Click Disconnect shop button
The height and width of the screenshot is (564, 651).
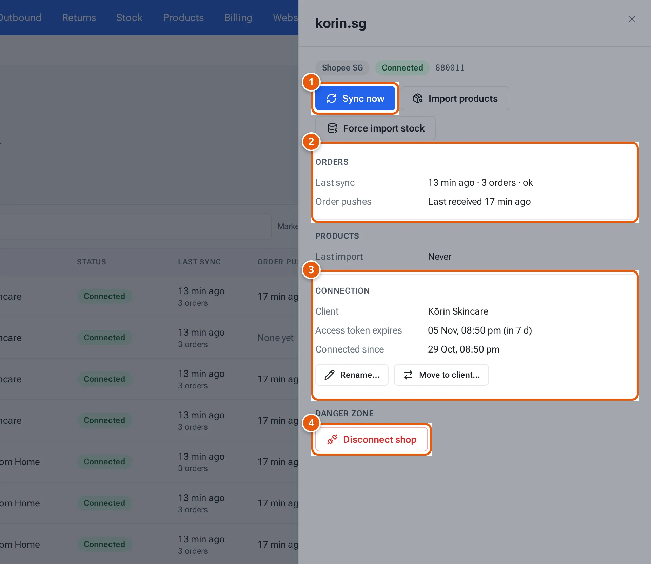pyautogui.click(x=372, y=439)
